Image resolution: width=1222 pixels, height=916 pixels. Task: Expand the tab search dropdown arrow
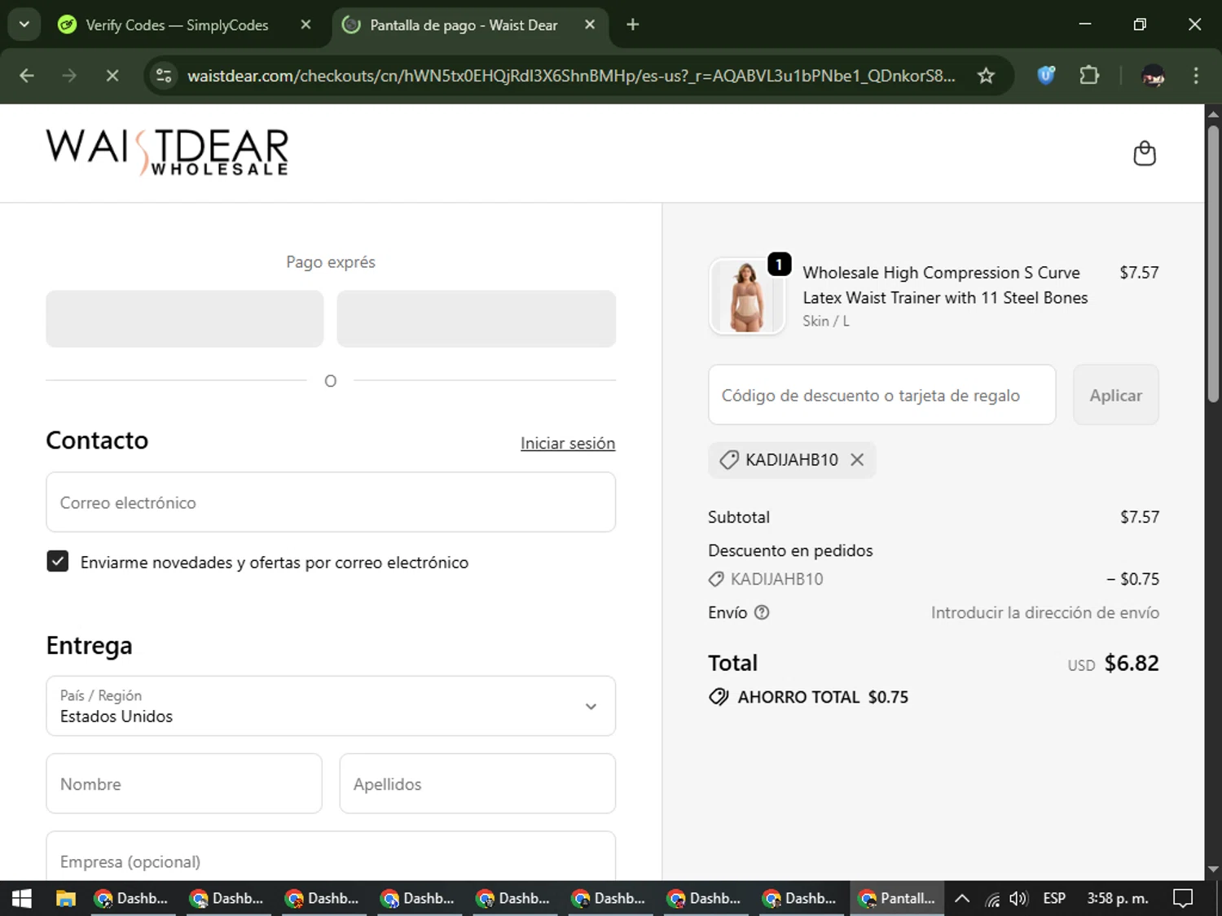click(x=24, y=24)
